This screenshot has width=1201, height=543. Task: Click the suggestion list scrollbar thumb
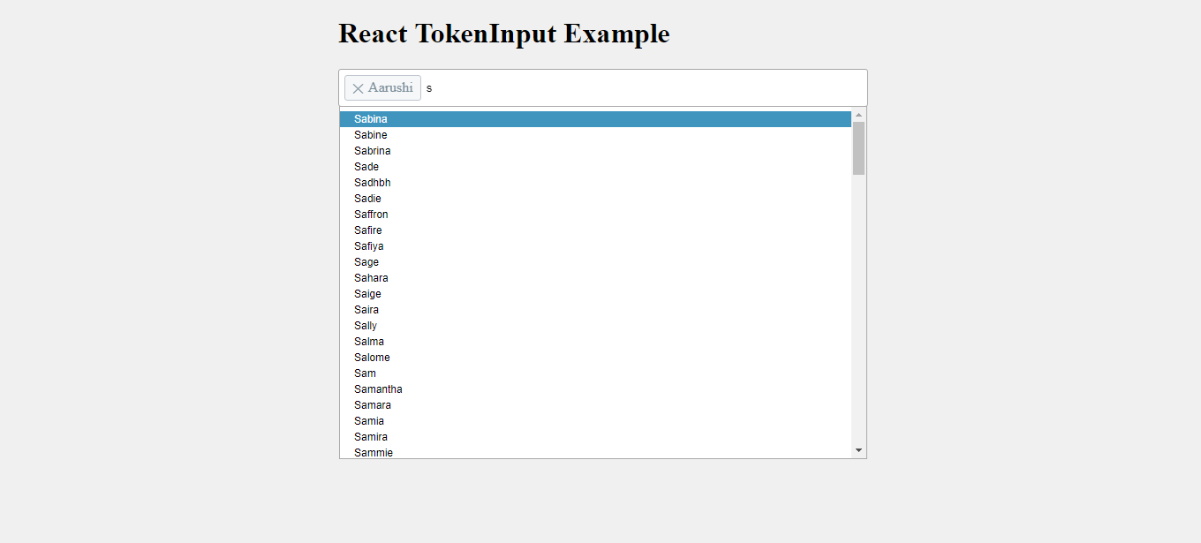[x=858, y=148]
